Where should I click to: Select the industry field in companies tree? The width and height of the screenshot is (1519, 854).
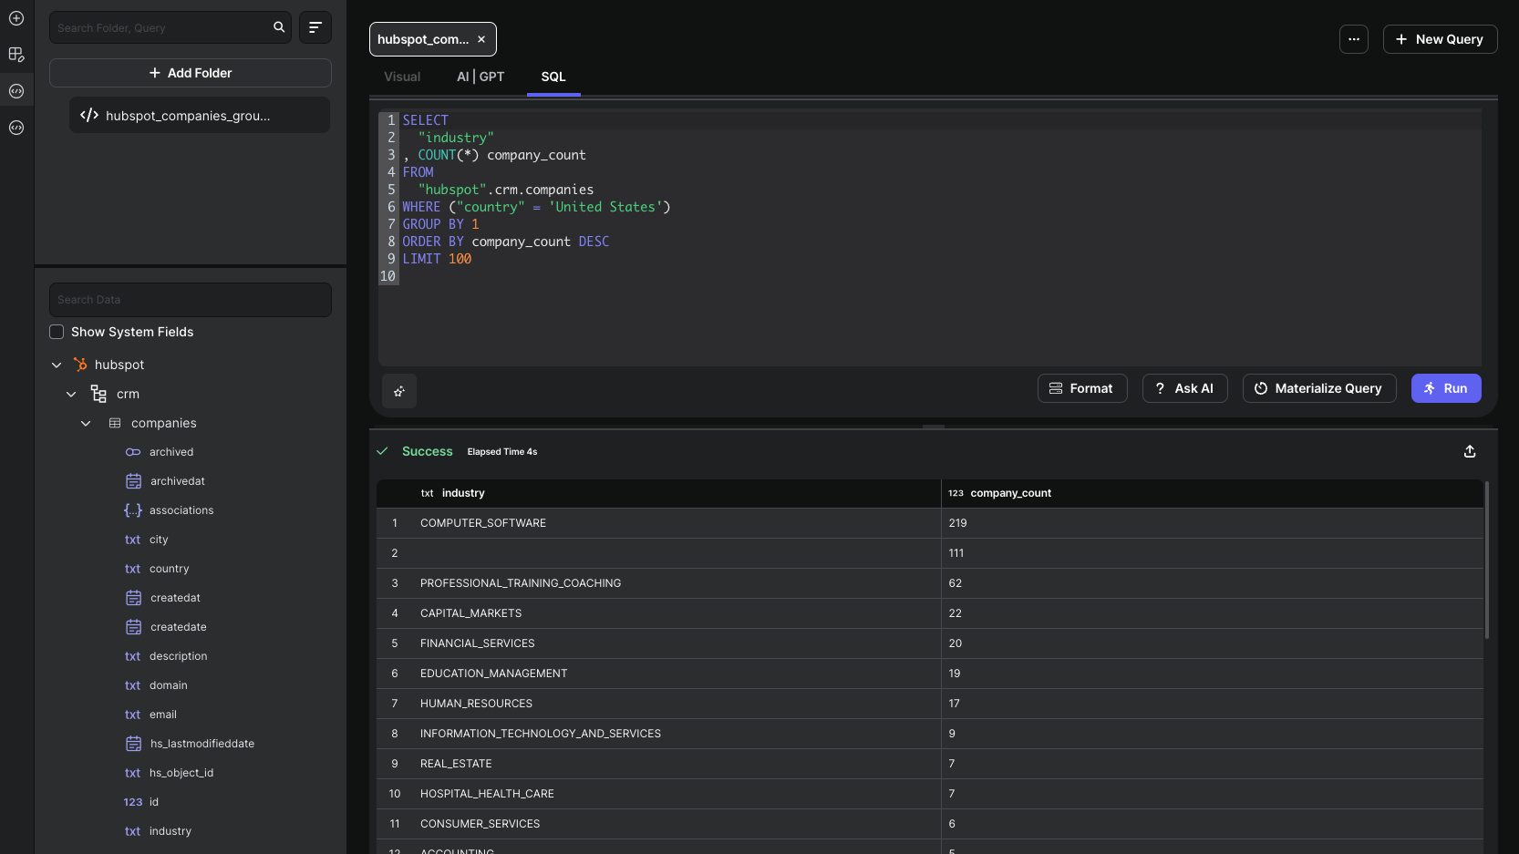click(170, 831)
